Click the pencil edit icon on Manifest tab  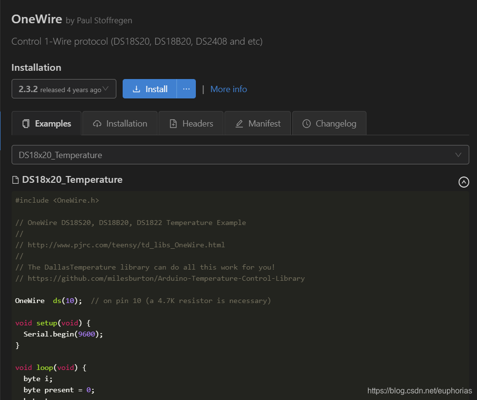coord(239,124)
